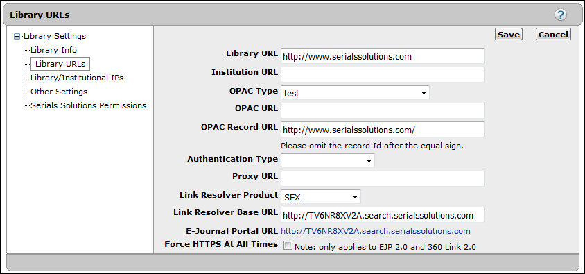This screenshot has height=274, width=585.
Task: Open the help question mark icon
Action: click(x=560, y=15)
